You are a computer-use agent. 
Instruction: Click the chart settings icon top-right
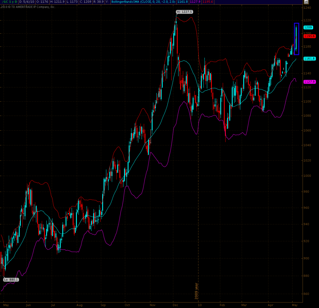pos(306,2)
